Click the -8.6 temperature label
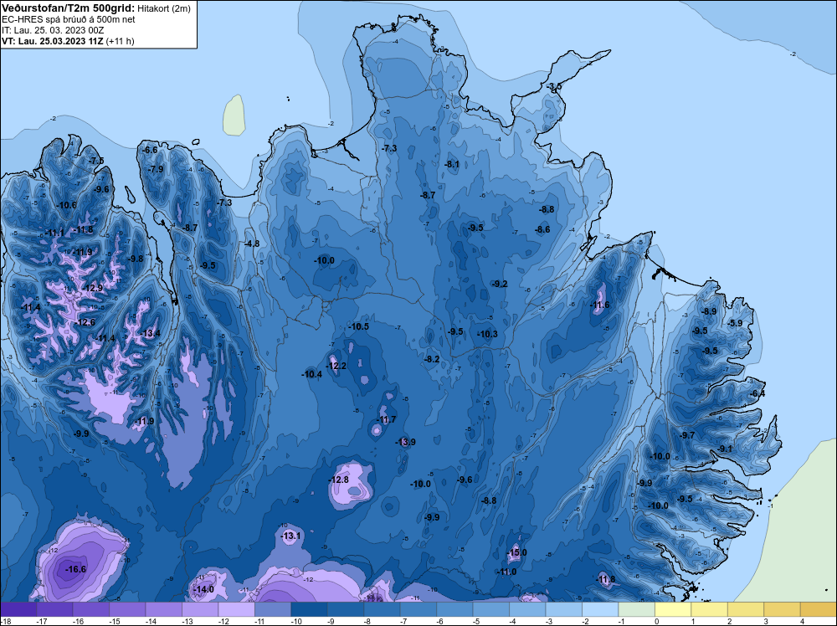The image size is (837, 626). tap(542, 229)
